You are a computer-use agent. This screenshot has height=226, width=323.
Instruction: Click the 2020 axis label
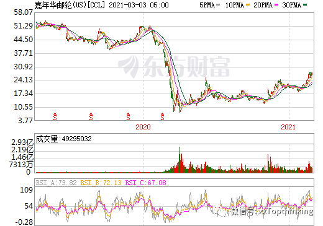click(143, 127)
